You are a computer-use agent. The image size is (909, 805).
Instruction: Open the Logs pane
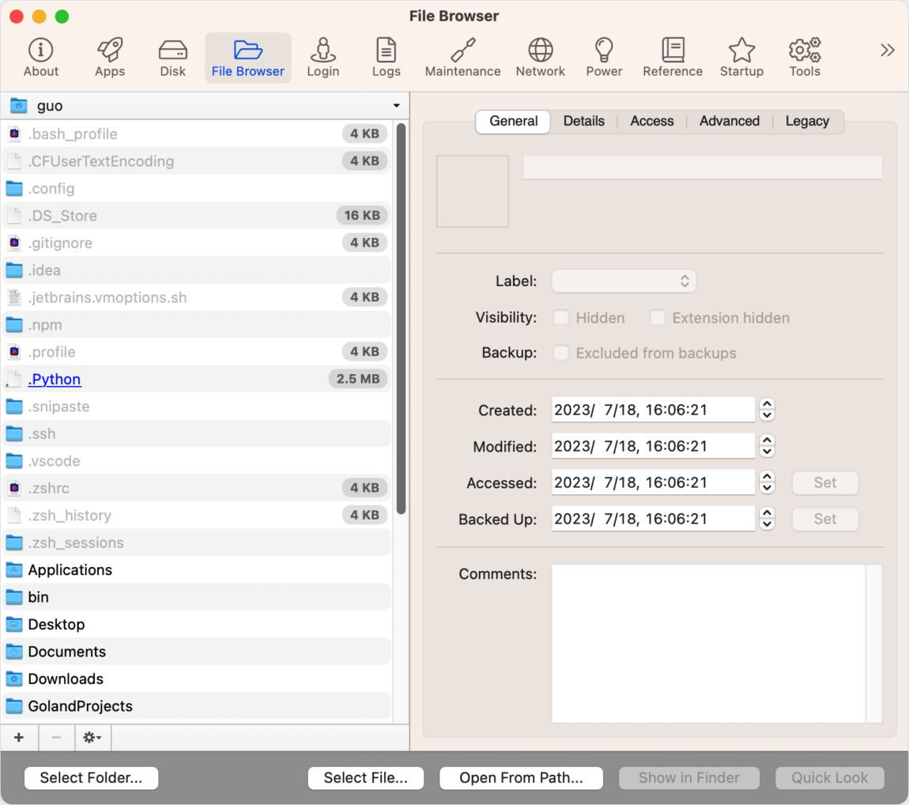click(386, 58)
